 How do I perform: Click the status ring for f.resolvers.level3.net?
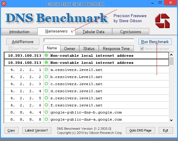pos(46,105)
